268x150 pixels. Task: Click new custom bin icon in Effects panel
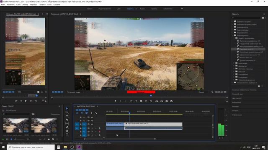(259, 86)
